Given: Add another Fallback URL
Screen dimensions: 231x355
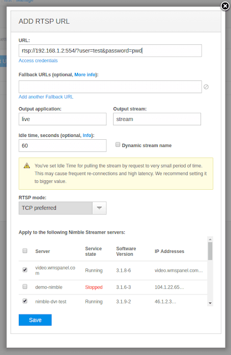Looking at the screenshot, I should pos(46,97).
